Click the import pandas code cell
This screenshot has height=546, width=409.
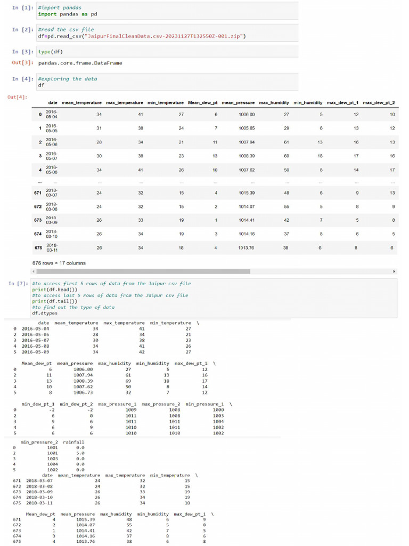click(x=167, y=11)
